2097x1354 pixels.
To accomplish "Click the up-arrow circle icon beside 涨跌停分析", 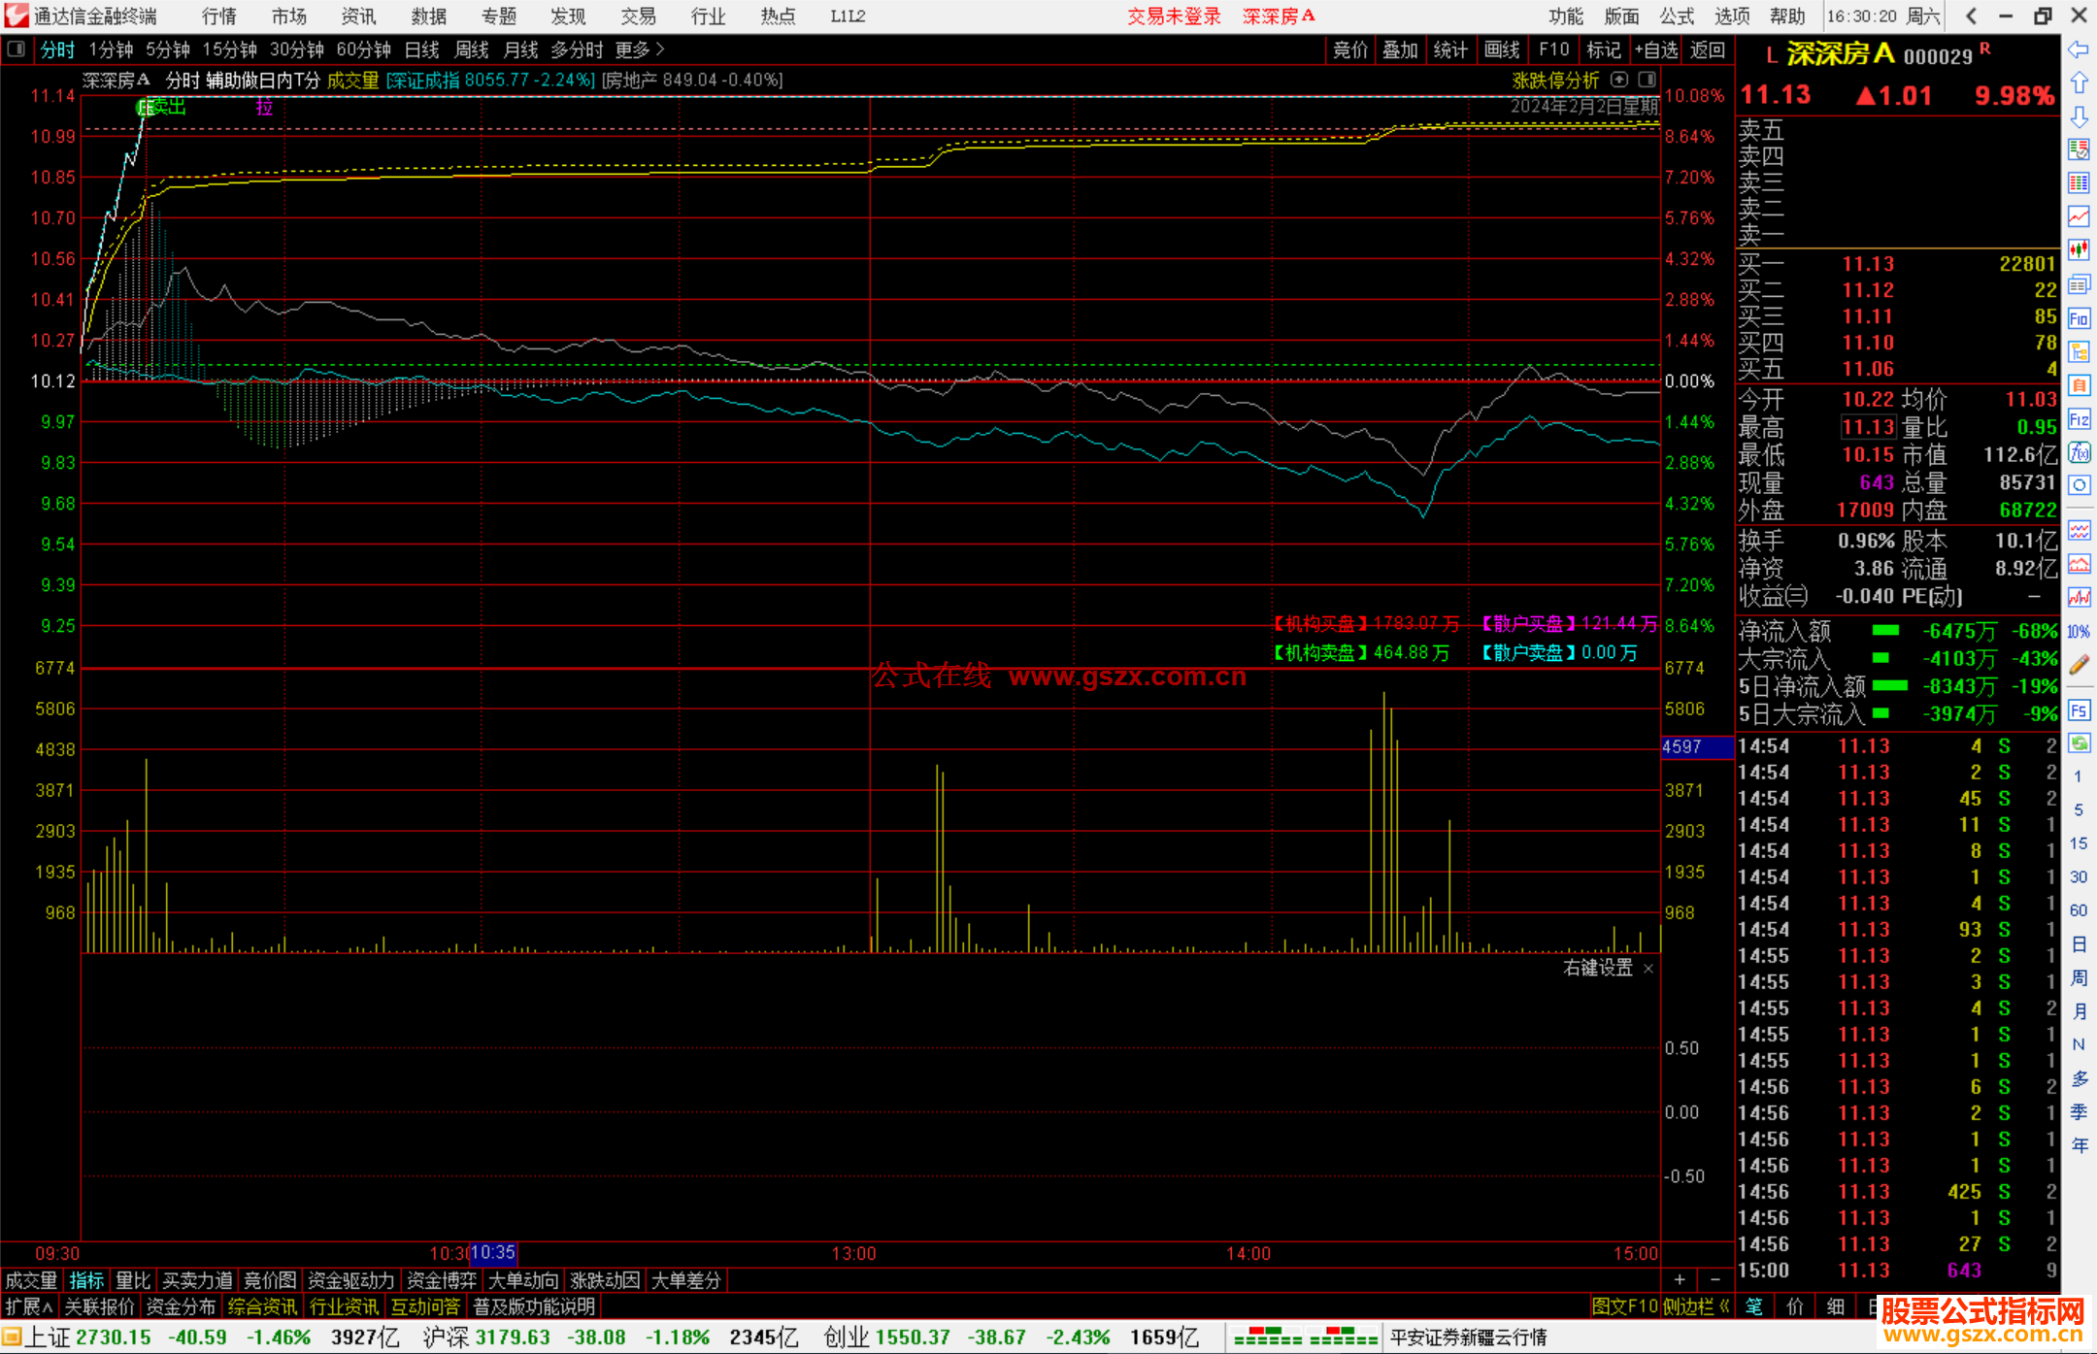I will (x=1618, y=80).
